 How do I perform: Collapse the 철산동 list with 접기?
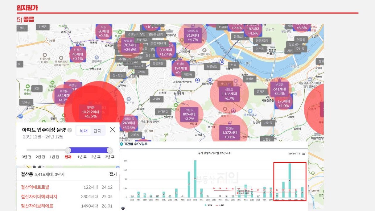[x=113, y=174]
